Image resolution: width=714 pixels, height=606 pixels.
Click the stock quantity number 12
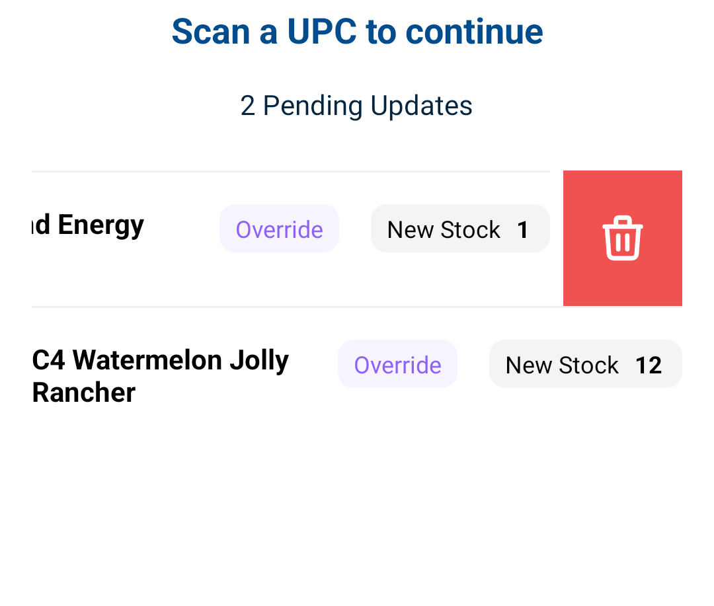click(648, 365)
